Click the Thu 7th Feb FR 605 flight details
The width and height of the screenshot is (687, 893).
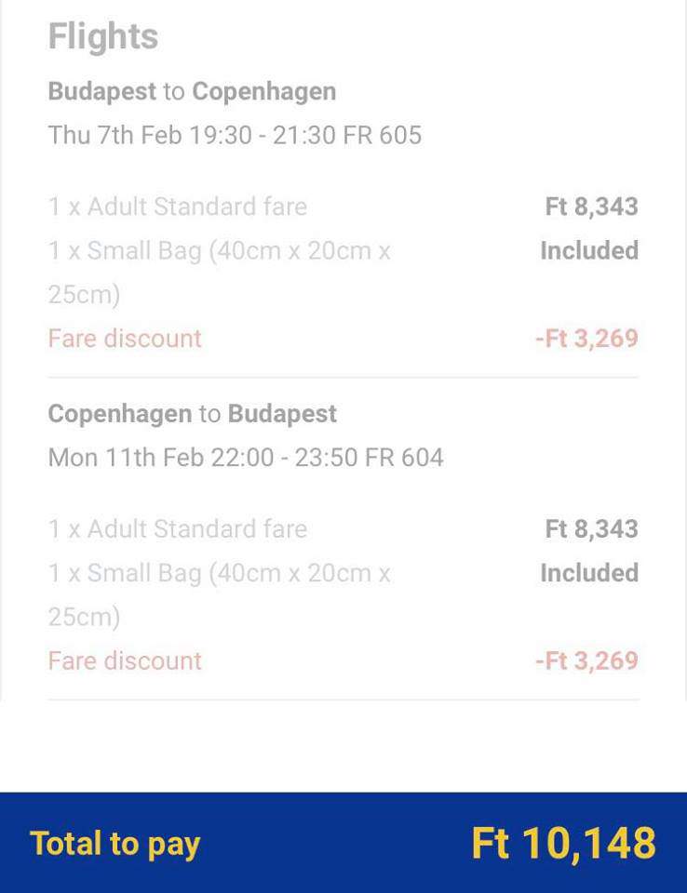point(235,136)
